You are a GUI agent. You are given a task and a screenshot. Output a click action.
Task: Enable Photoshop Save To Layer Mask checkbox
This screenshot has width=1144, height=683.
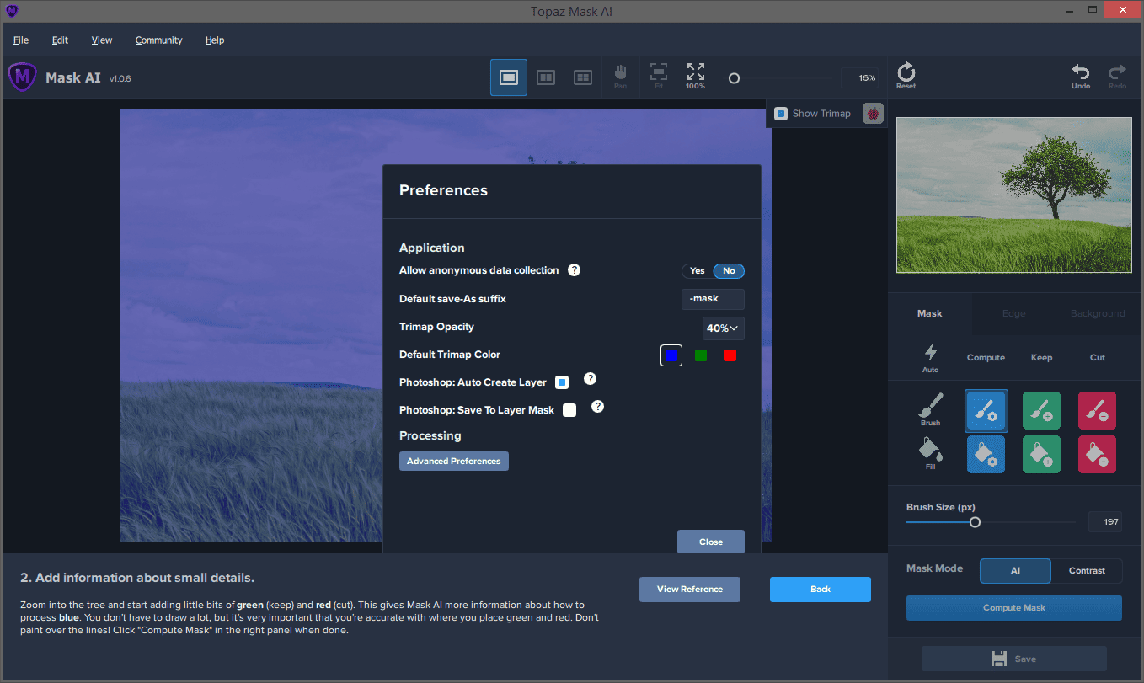pyautogui.click(x=569, y=410)
